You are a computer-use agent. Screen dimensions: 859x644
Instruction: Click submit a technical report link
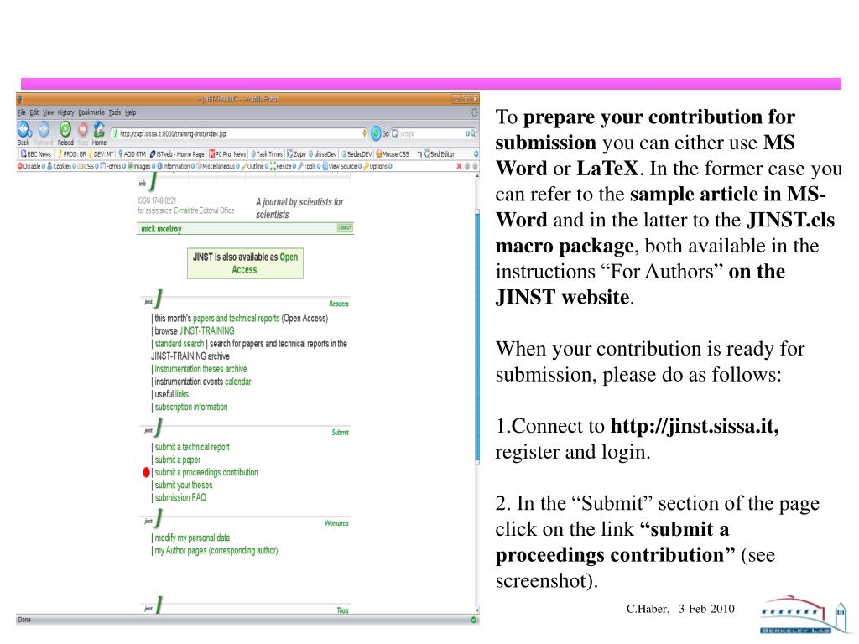(x=192, y=447)
